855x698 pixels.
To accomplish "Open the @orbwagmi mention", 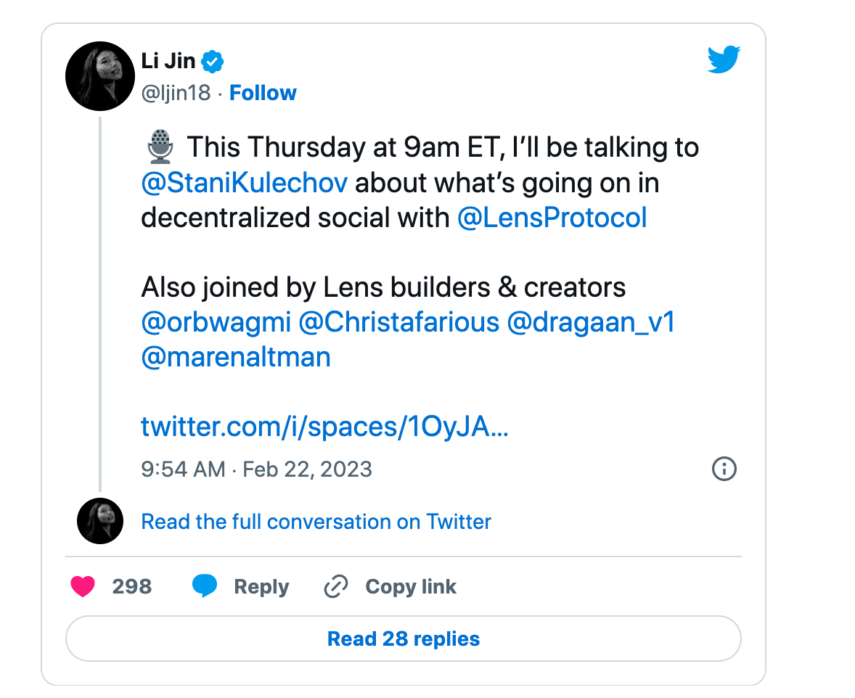I will 216,323.
